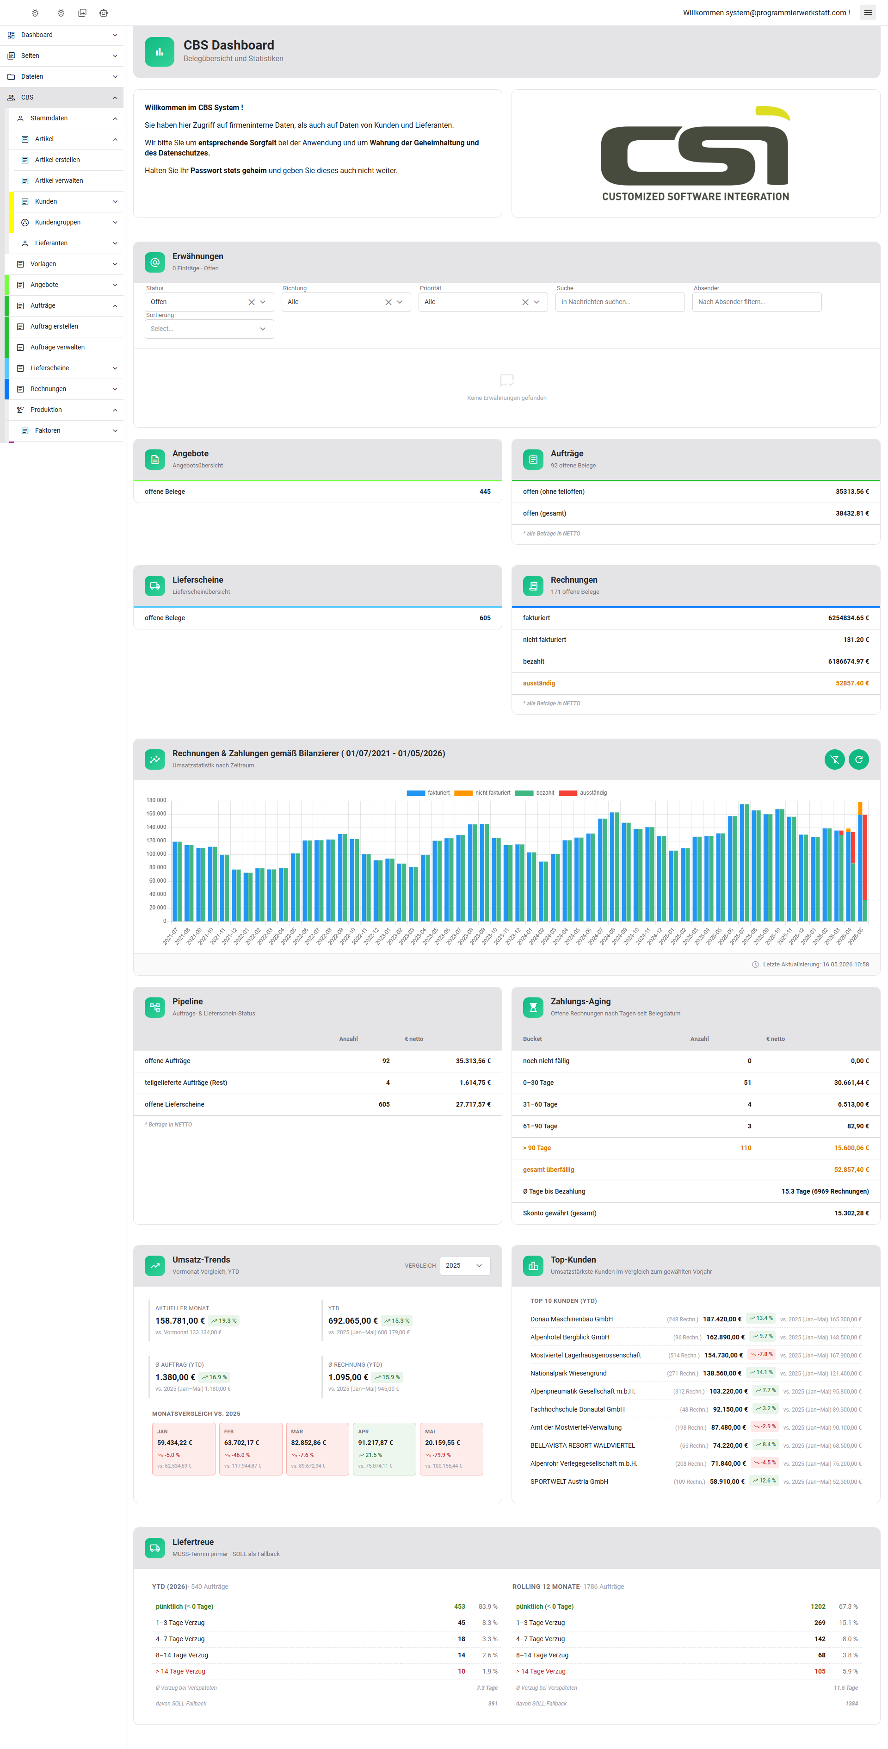Open Aufträge verwalten in sidebar
888x1749 pixels.
[66, 348]
